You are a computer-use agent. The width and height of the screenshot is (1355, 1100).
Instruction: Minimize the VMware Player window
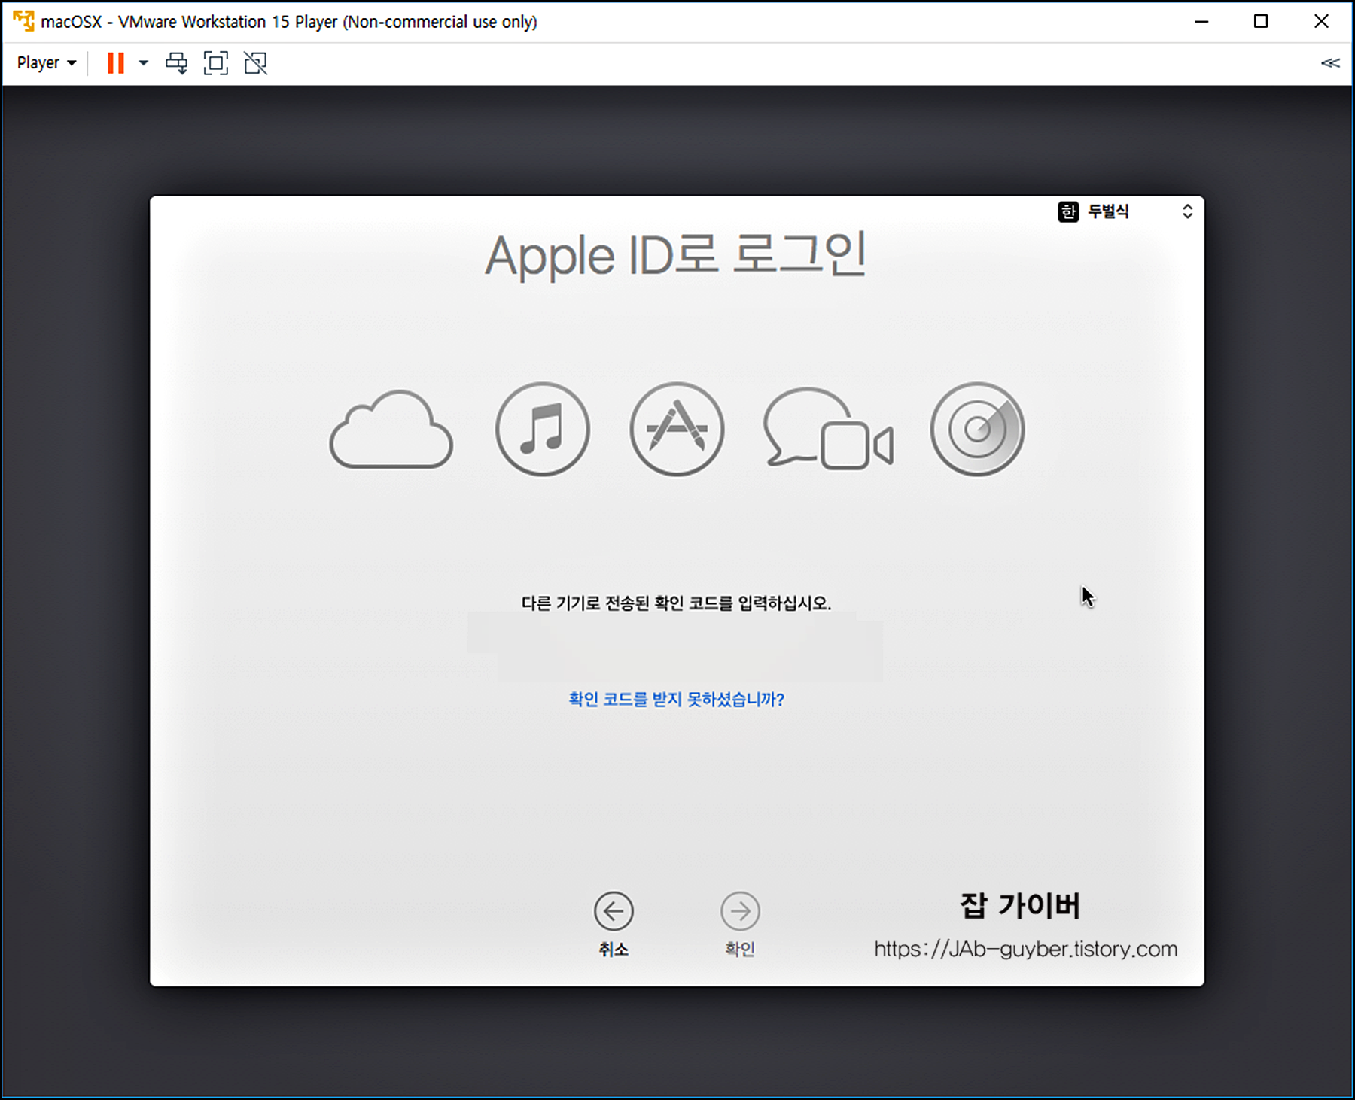(1201, 21)
